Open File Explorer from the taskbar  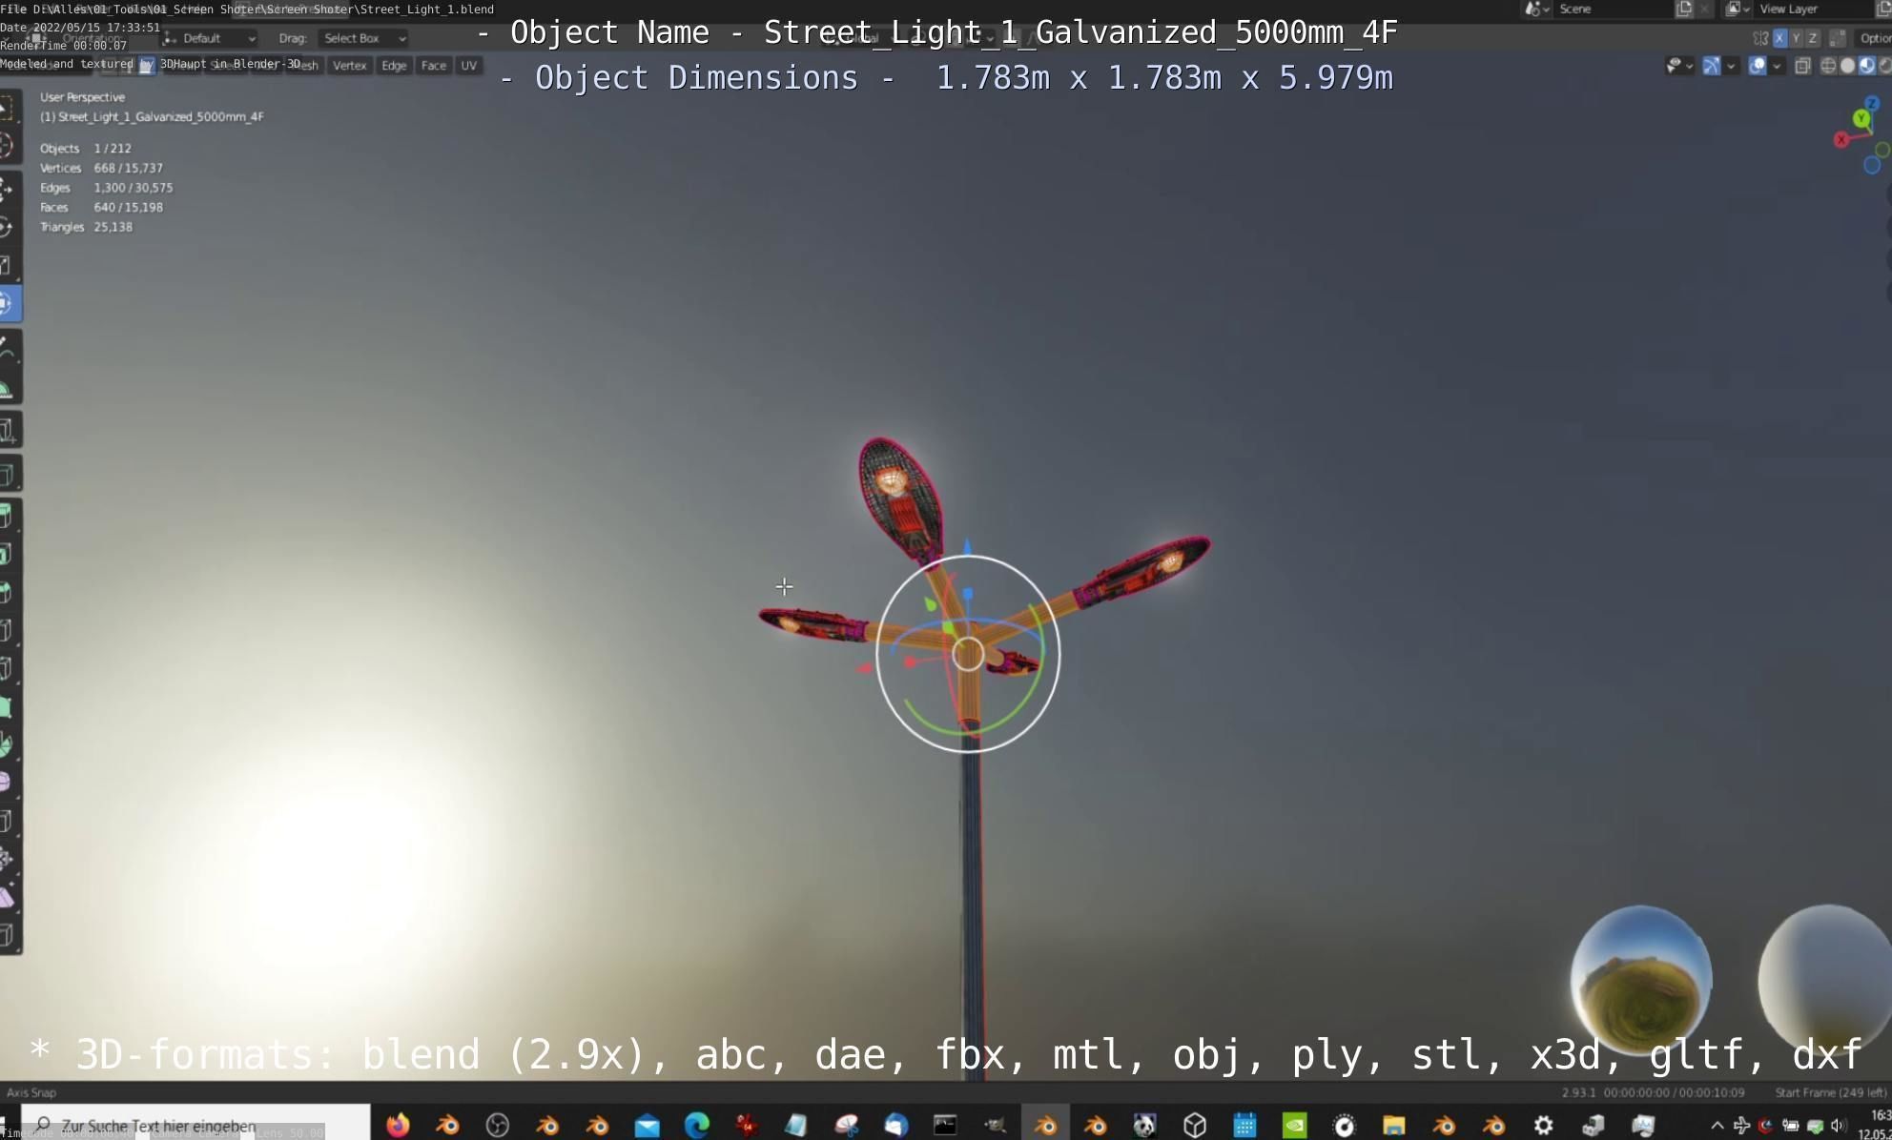[1393, 1126]
